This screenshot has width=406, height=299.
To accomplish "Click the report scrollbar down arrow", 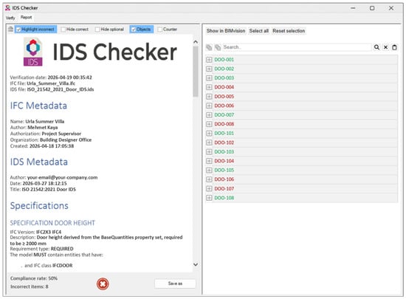I will (196, 264).
